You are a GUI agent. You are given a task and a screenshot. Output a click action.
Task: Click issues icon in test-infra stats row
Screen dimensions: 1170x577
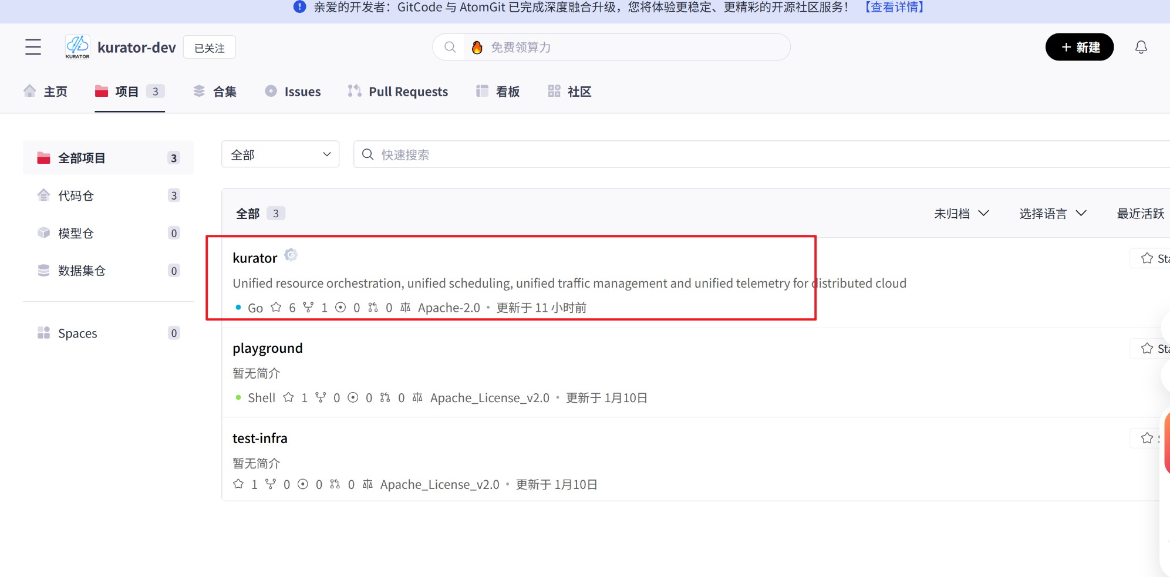coord(303,484)
